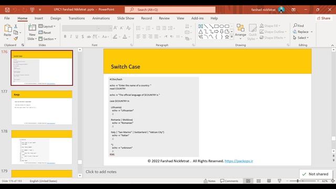Viewport: 336px width, 189px height.
Task: Select the Rectangle shape
Action: 216,26
